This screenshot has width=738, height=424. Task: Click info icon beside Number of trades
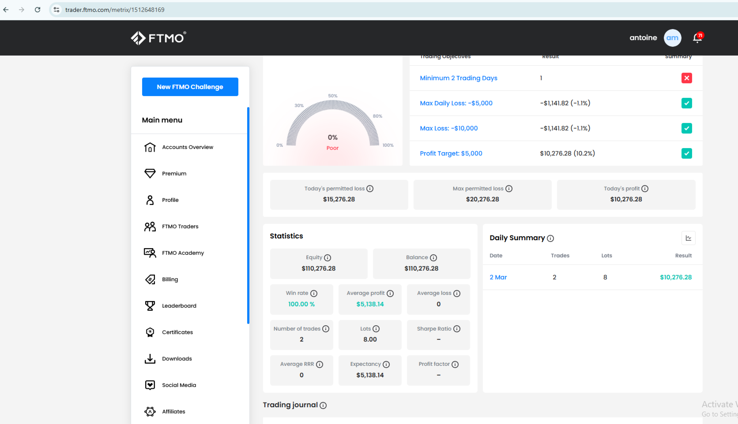326,329
